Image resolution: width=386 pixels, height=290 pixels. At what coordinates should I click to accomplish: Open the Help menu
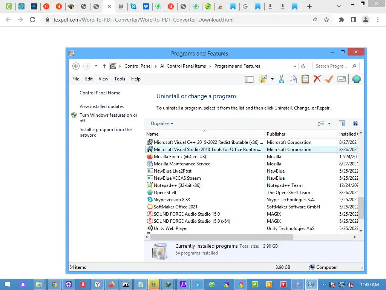(x=136, y=79)
